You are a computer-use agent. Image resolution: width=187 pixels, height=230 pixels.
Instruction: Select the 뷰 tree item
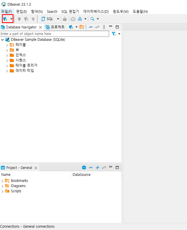click(x=17, y=50)
